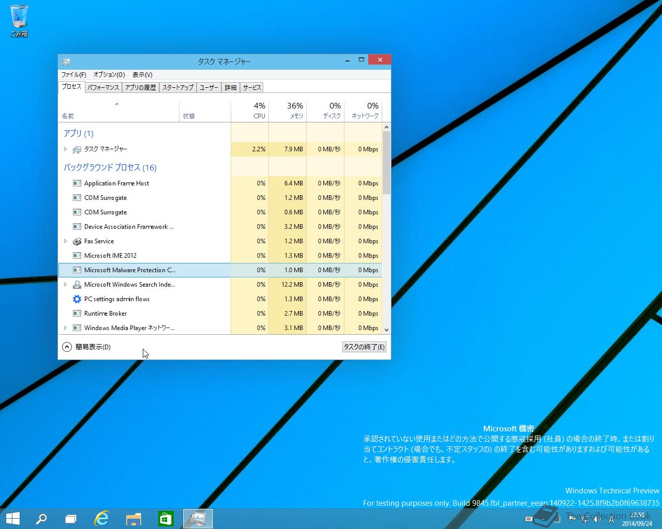Image resolution: width=662 pixels, height=529 pixels.
Task: Click the Application Frame Host process icon
Action: click(77, 183)
